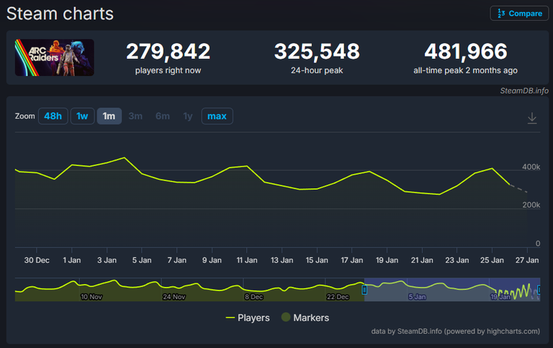This screenshot has height=348, width=553.
Task: Open the chart export download icon
Action: pos(532,118)
